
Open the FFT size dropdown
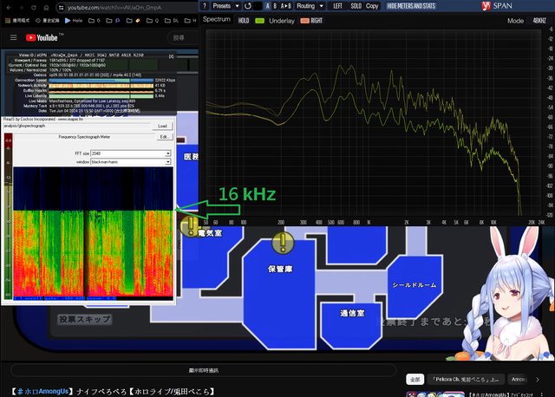(x=131, y=153)
